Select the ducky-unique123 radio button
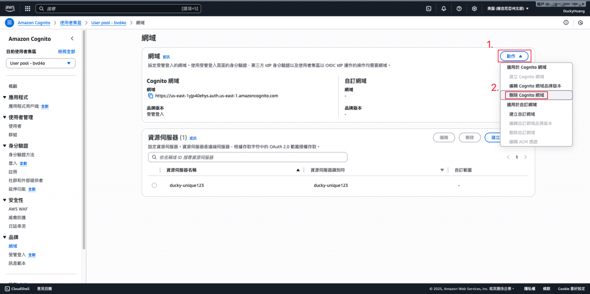This screenshot has width=590, height=294. 154,185
